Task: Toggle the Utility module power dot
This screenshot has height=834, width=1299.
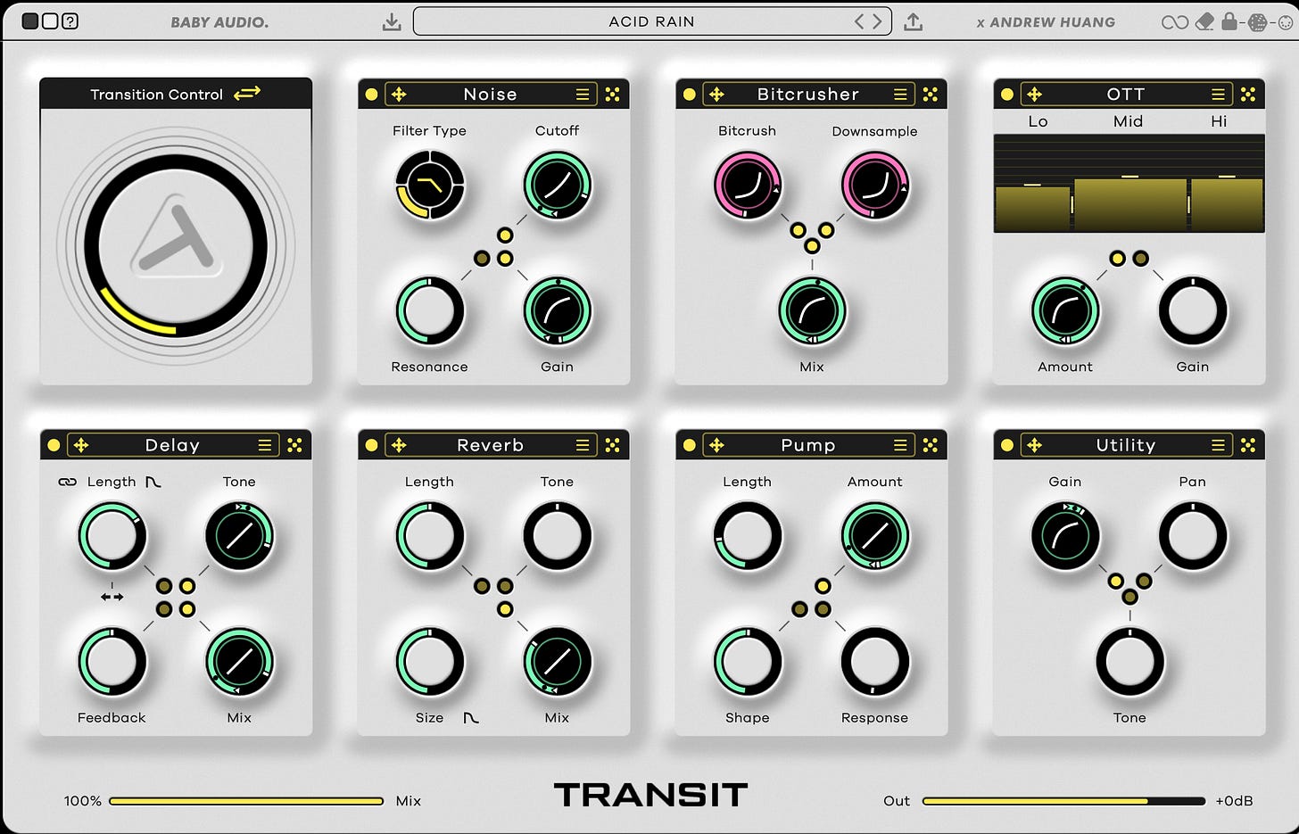Action: (x=1007, y=445)
